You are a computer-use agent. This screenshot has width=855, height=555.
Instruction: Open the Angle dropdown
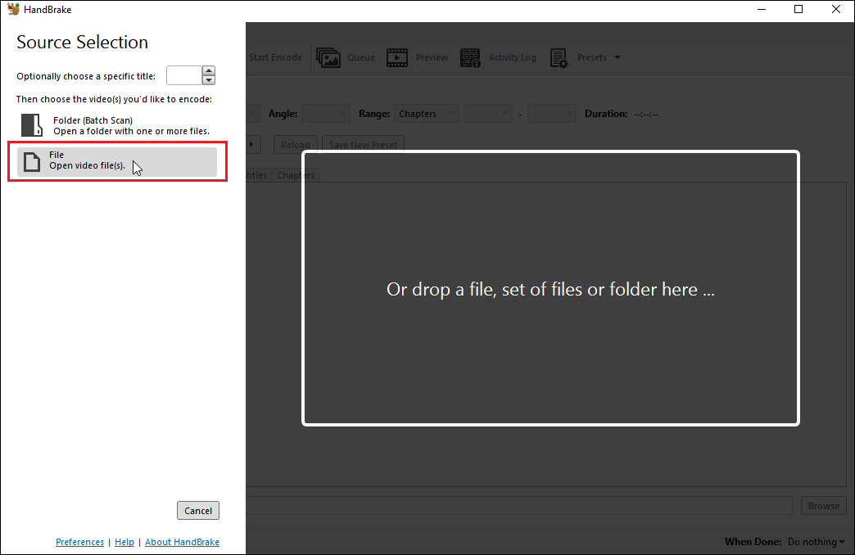[x=325, y=114]
